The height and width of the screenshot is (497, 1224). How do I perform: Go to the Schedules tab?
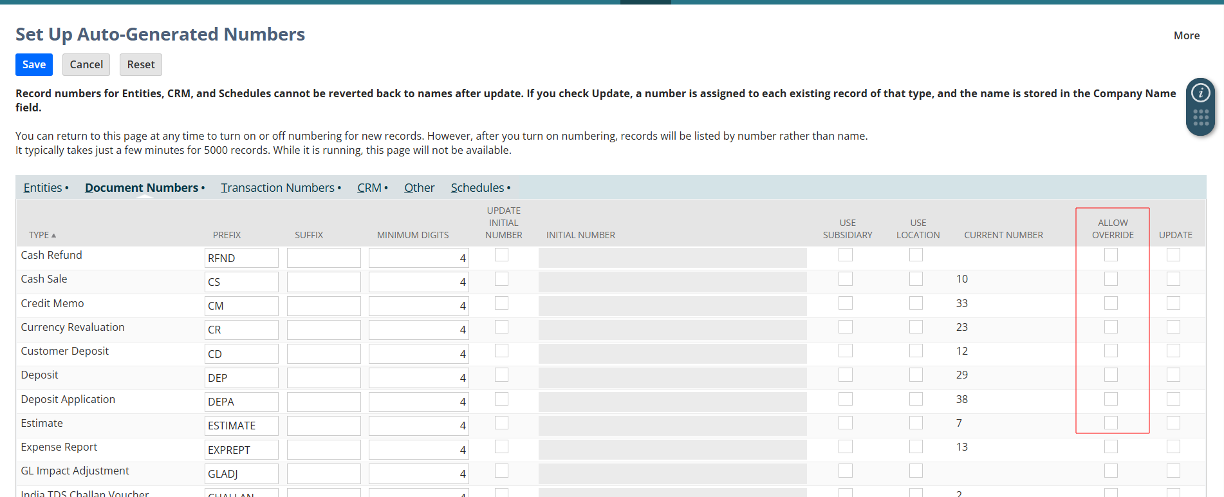[477, 188]
